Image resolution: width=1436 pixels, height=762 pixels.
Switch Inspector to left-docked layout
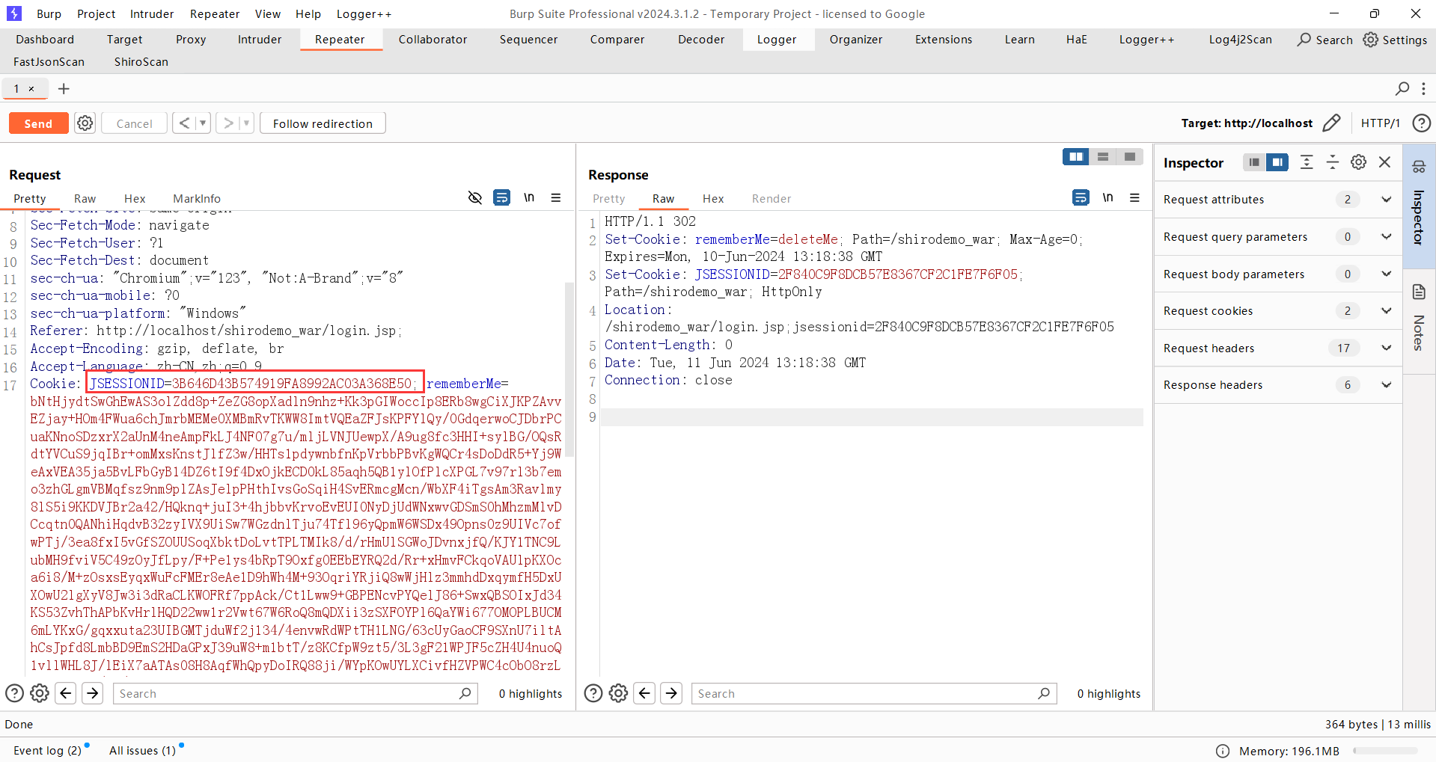click(x=1254, y=162)
